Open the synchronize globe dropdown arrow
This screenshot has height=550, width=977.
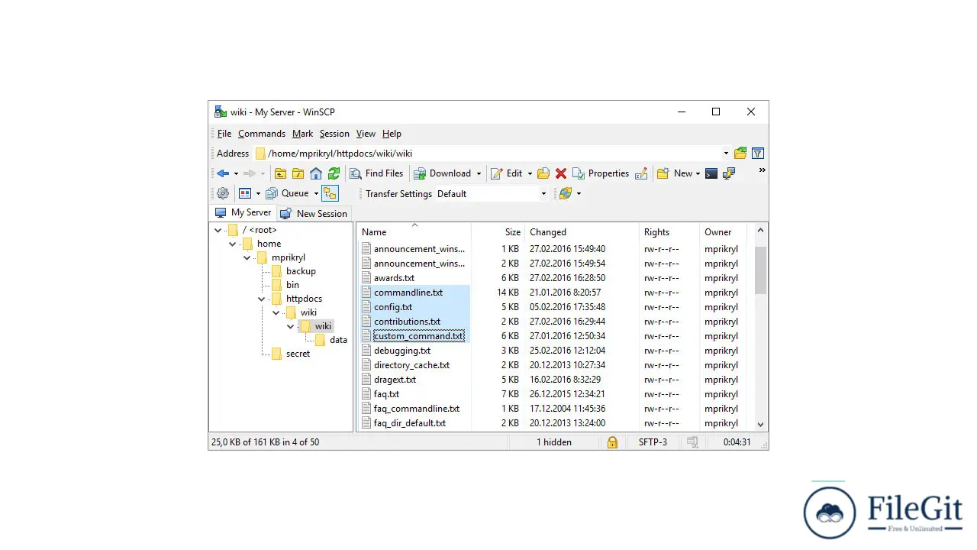579,194
